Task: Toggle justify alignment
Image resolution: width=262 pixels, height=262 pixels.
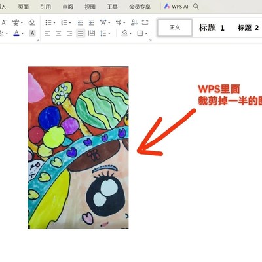Action: click(x=81, y=33)
